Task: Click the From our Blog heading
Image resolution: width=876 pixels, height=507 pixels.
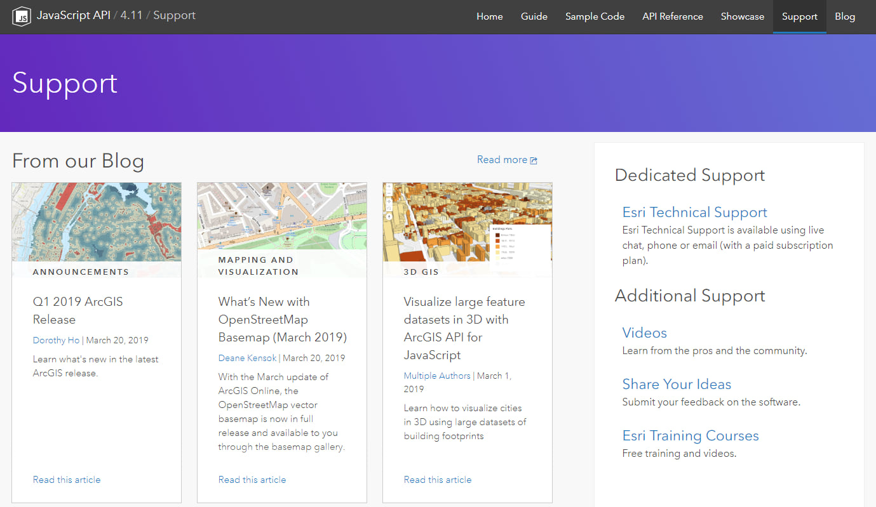Action: point(78,161)
